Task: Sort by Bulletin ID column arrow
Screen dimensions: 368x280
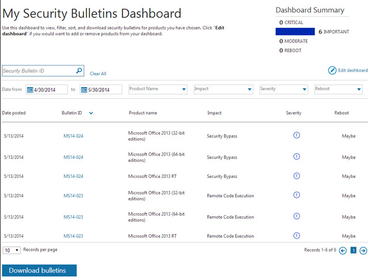Action: click(91, 113)
